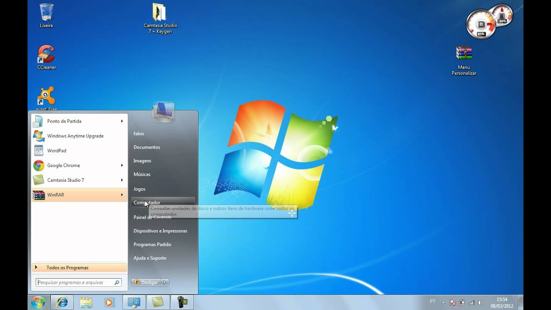Launch Windows Anytime Upgrade
Screen dimensions: 551x310
tap(79, 136)
